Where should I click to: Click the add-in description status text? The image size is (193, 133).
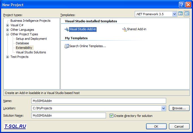(x=42, y=93)
